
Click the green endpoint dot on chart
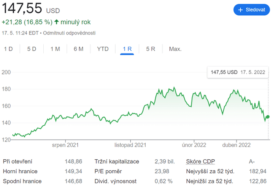pos(268,117)
